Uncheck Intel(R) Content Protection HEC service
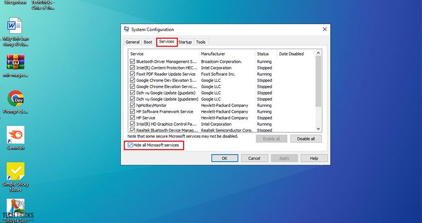 [133, 68]
